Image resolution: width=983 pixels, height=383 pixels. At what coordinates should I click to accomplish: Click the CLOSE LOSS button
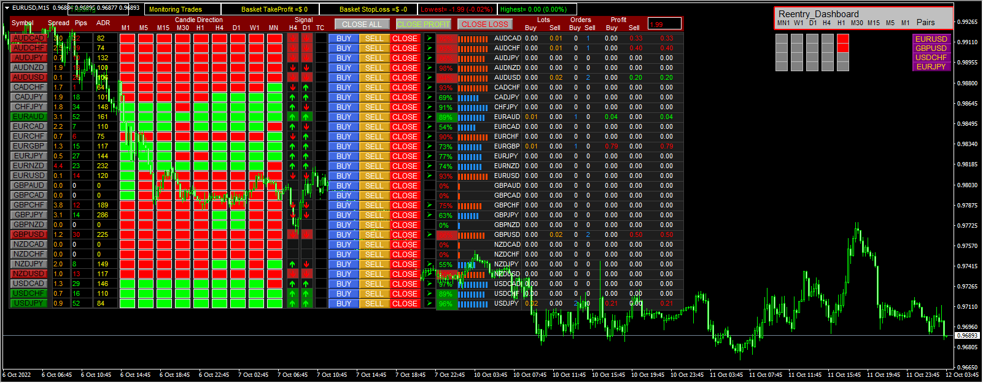484,24
